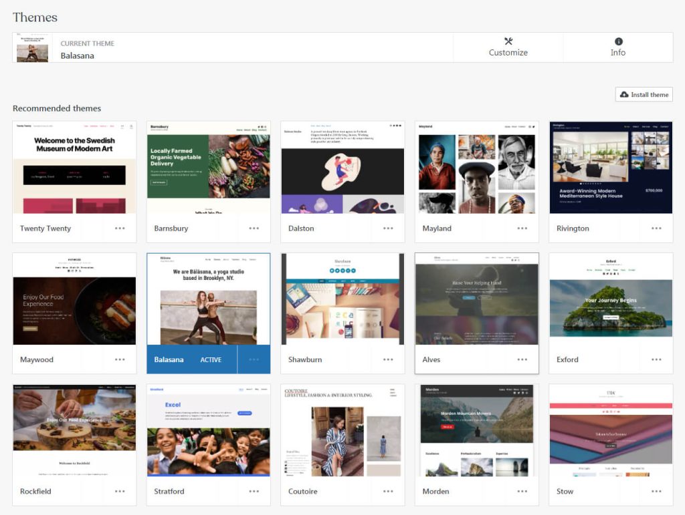Open options menu for Coutoire theme

point(388,492)
